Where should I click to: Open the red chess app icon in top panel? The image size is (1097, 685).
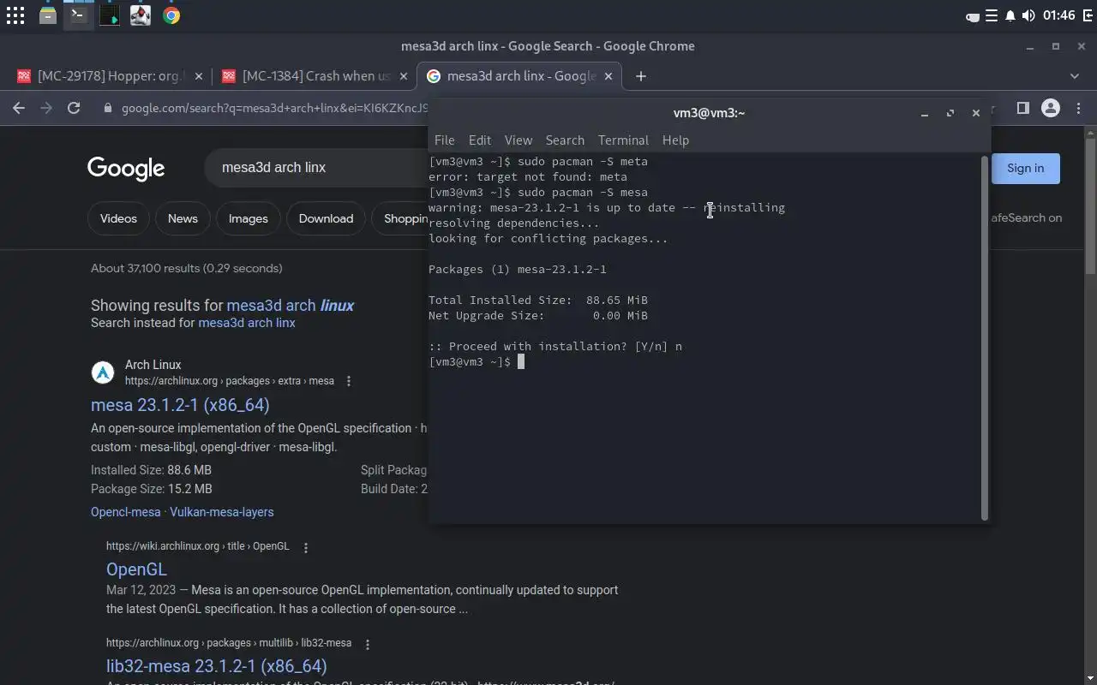coord(141,15)
